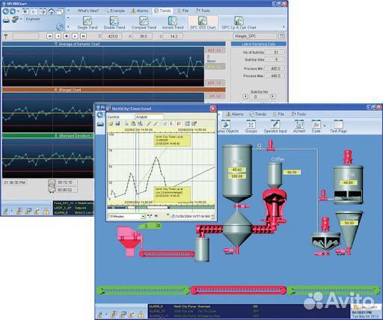Click the up-arrow parent page icon
383x320 pixels.
pos(51,11)
